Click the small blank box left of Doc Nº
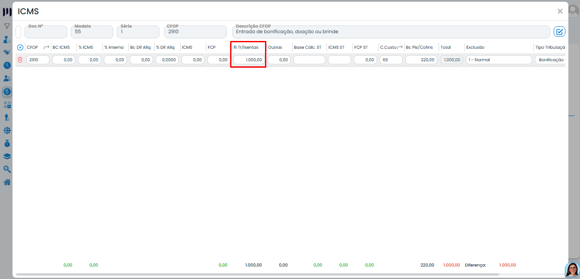Viewport: 580px width, 279px height. tap(19, 32)
